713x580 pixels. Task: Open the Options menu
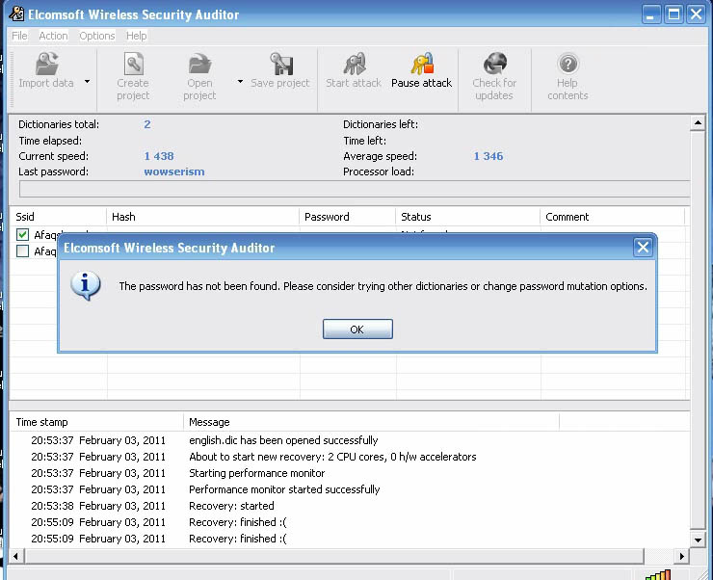click(97, 36)
